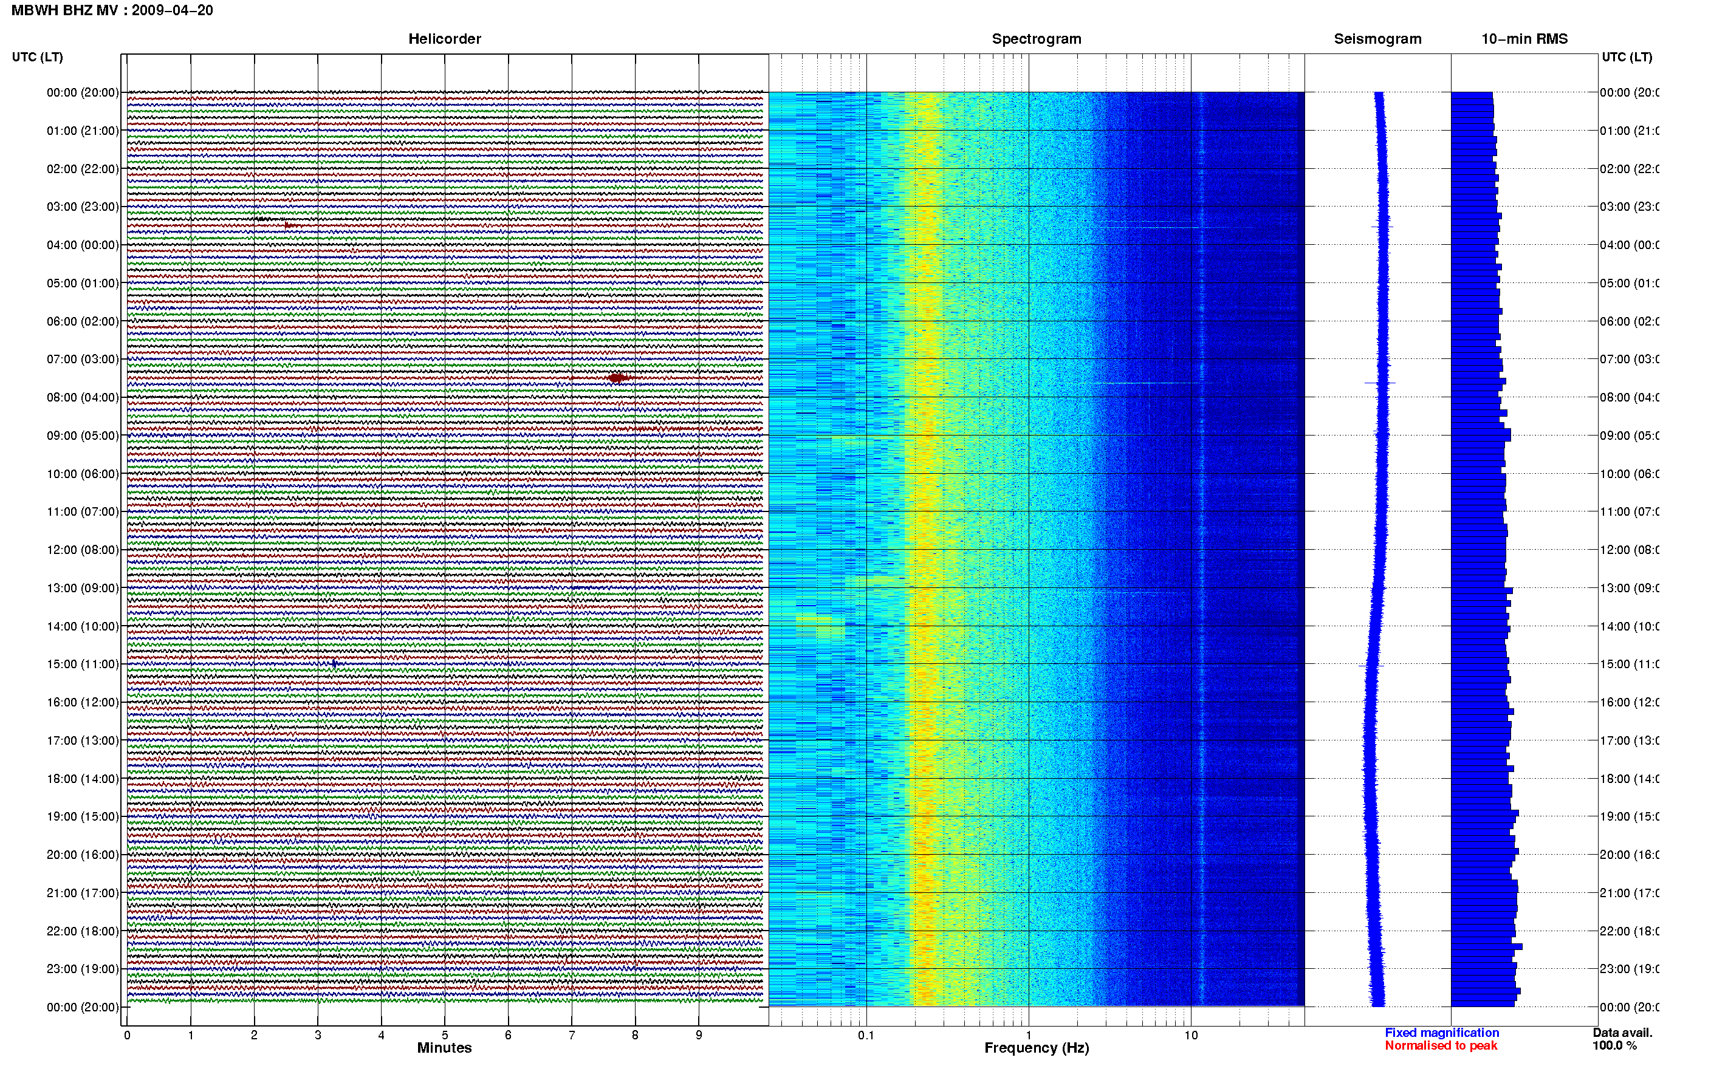Click the left-axis time label 01:00 (21:00)
This screenshot has height=1080, width=1728.
[x=83, y=131]
